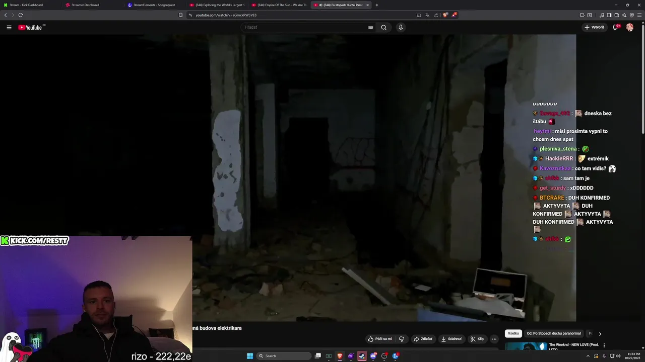The width and height of the screenshot is (645, 362).
Task: Go back in the browser
Action: 6,15
